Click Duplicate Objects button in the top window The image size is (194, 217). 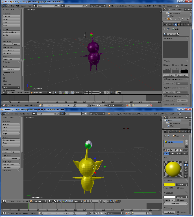tap(12, 32)
